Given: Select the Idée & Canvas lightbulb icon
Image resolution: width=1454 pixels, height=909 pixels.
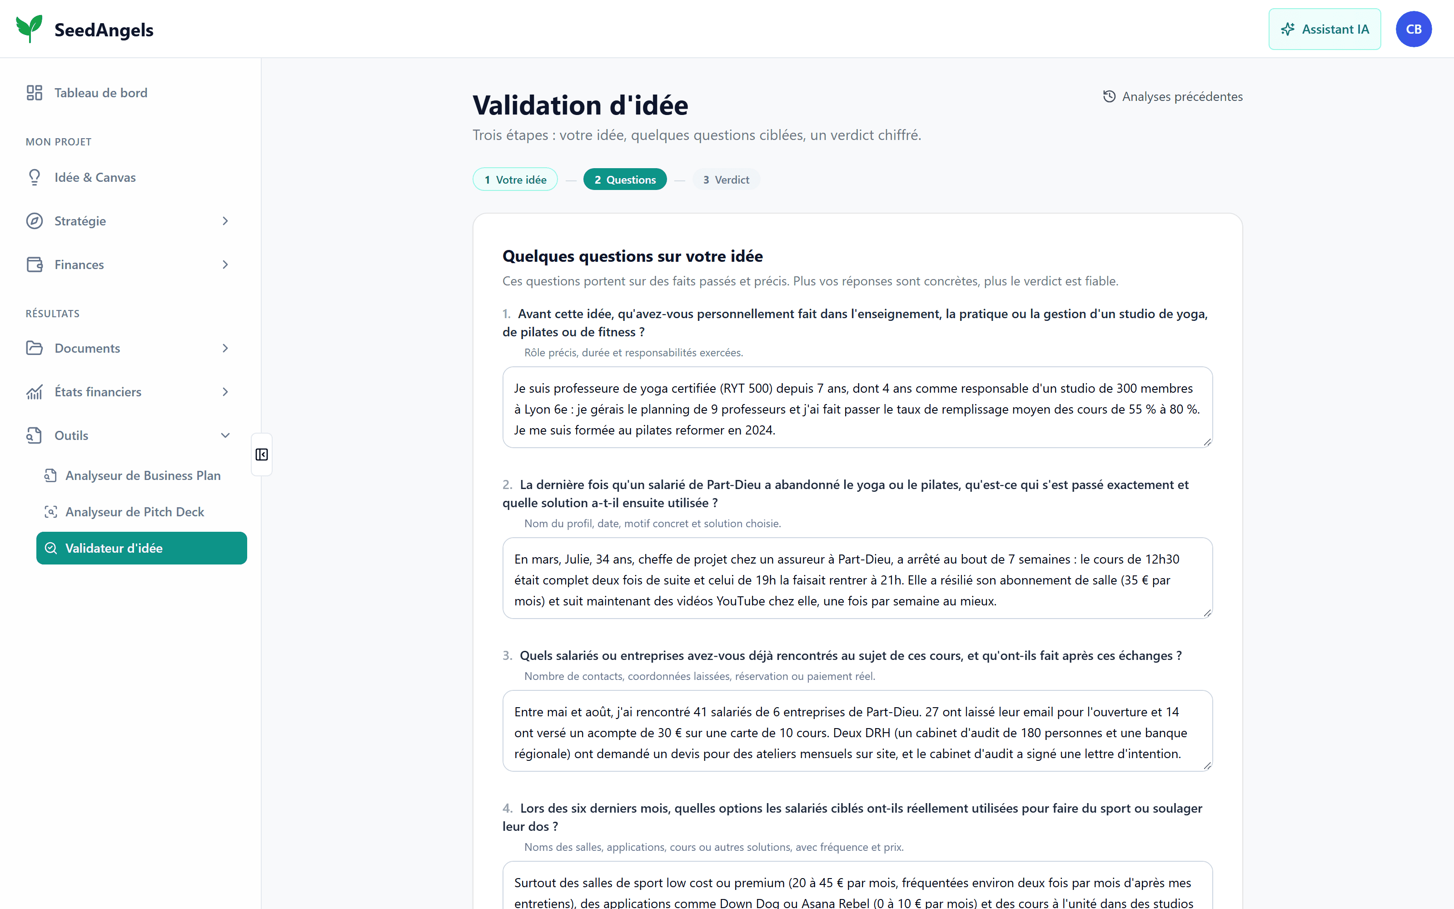Looking at the screenshot, I should pos(34,177).
